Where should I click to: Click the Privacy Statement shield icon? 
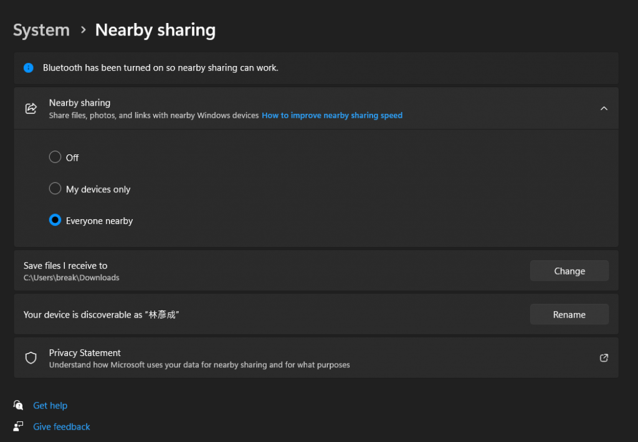pos(31,358)
